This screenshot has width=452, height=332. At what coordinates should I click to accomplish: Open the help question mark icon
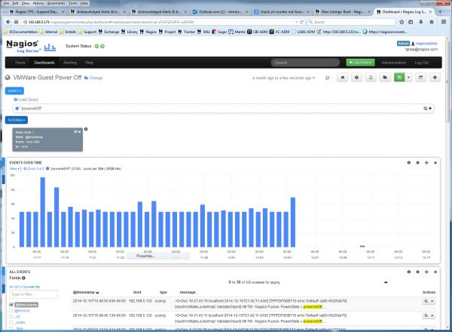click(359, 78)
